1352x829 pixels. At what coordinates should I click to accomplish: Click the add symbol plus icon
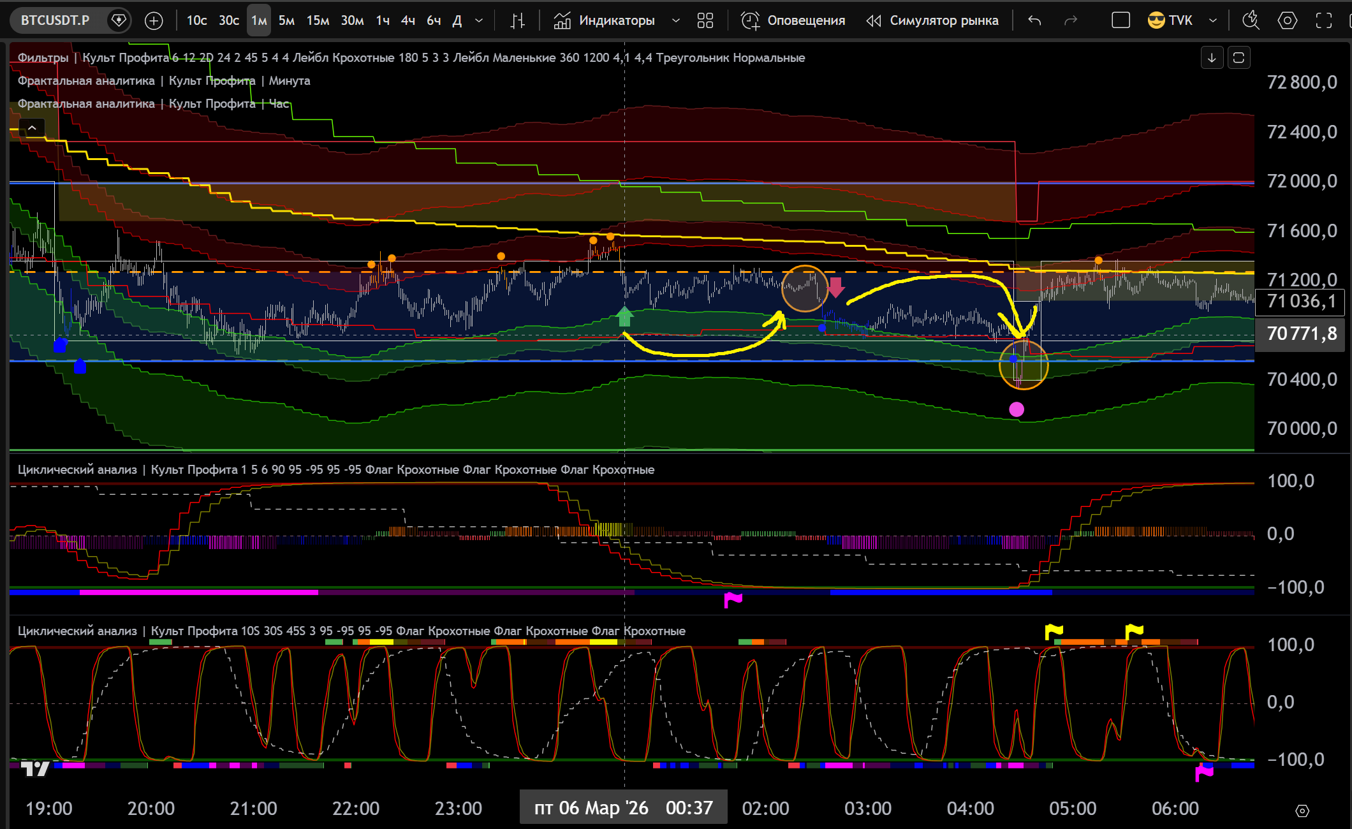154,21
